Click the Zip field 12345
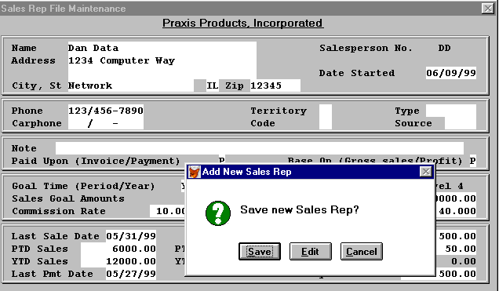Screen dimensions: 499x291 click(275, 85)
